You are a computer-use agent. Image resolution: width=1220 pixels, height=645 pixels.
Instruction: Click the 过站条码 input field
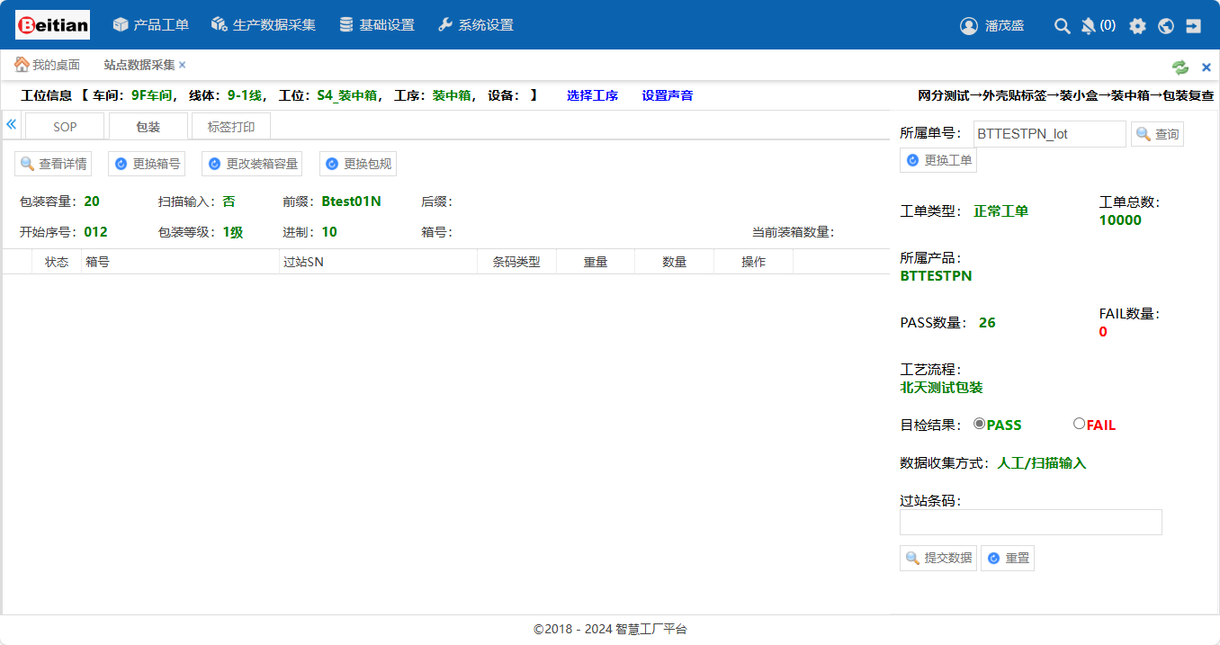[1030, 523]
